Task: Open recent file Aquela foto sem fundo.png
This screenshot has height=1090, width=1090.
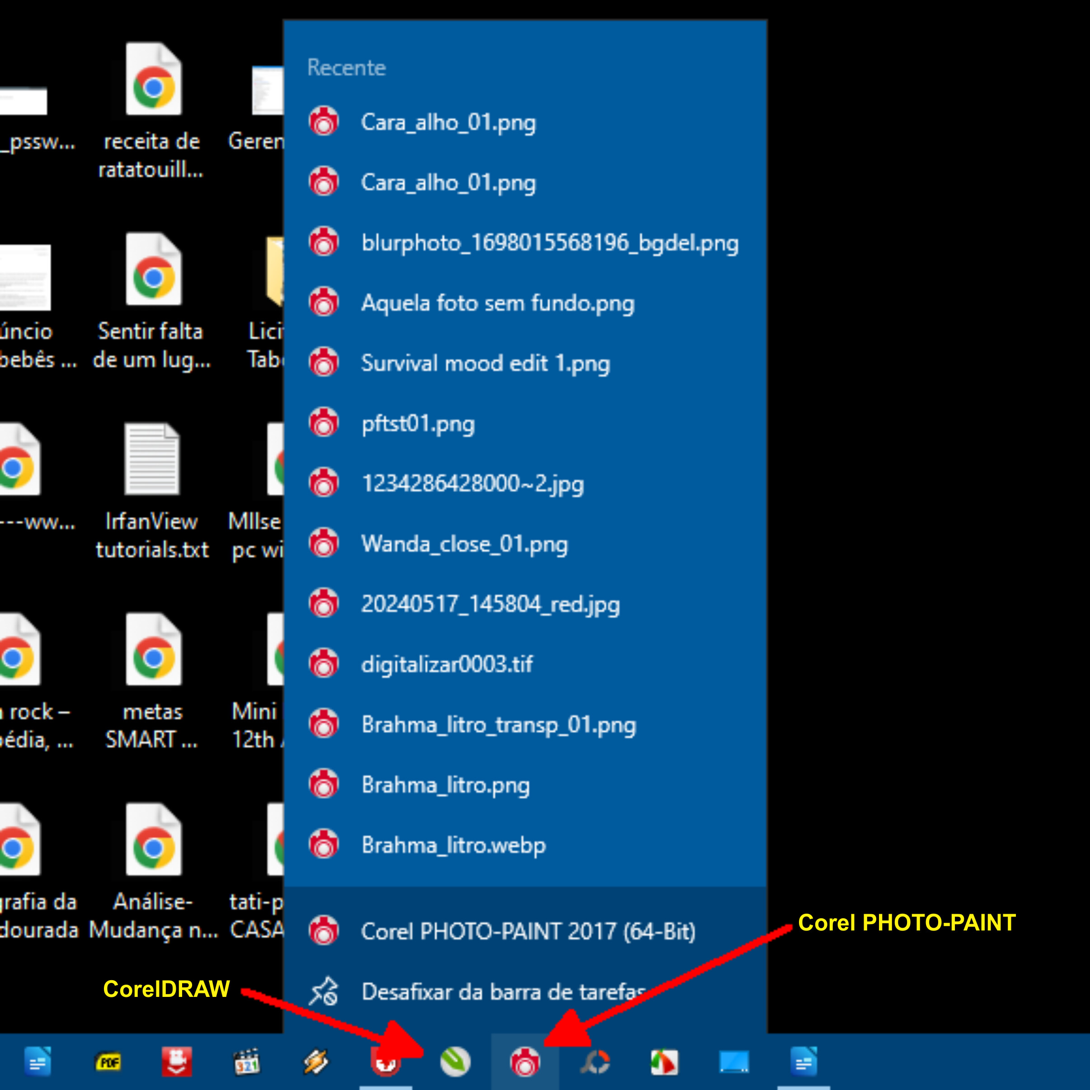Action: point(498,303)
